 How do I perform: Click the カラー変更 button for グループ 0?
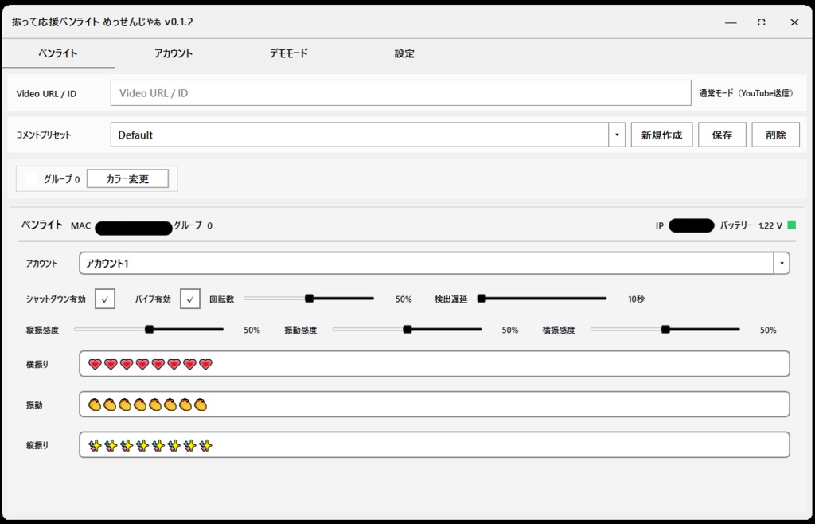[x=127, y=179]
